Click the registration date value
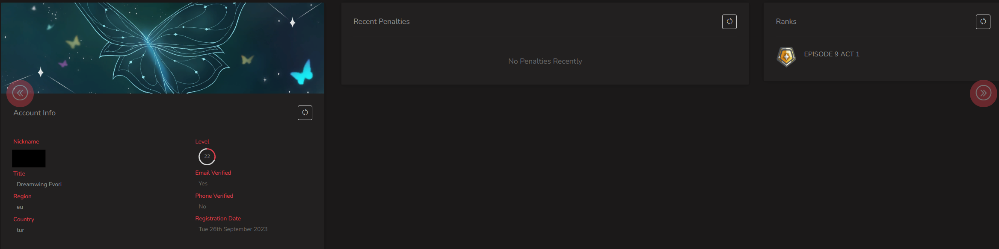The width and height of the screenshot is (999, 249). (233, 229)
